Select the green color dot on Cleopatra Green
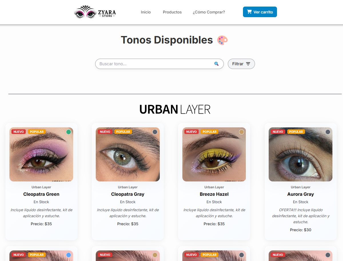This screenshot has width=343, height=261. click(69, 132)
